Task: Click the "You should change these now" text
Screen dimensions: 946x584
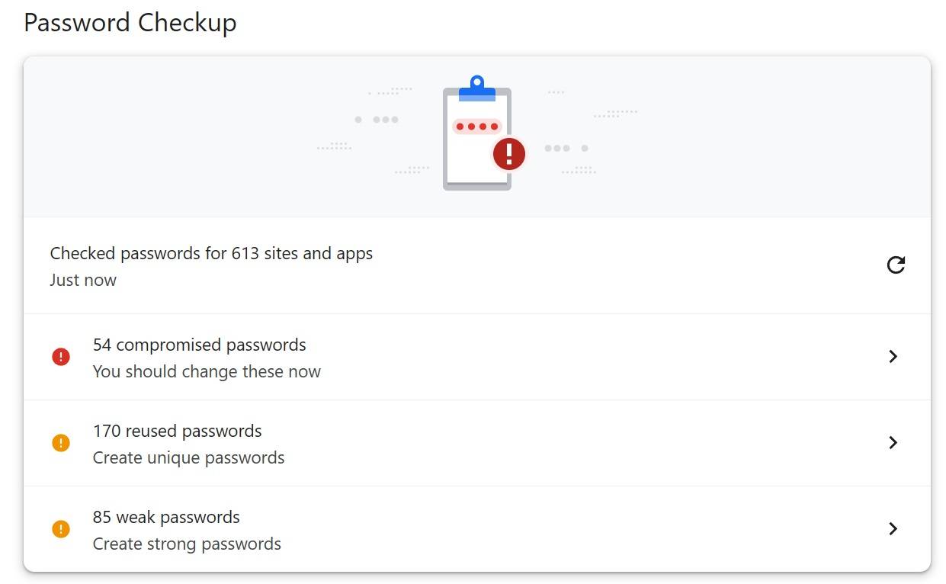Action: click(207, 372)
